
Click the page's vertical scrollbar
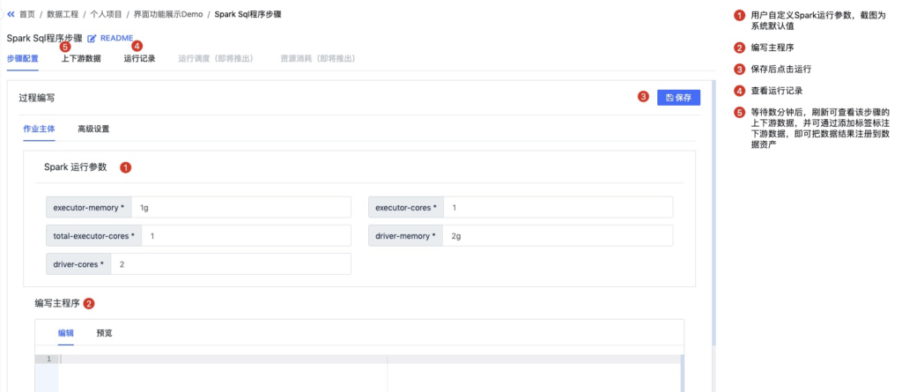(x=713, y=213)
